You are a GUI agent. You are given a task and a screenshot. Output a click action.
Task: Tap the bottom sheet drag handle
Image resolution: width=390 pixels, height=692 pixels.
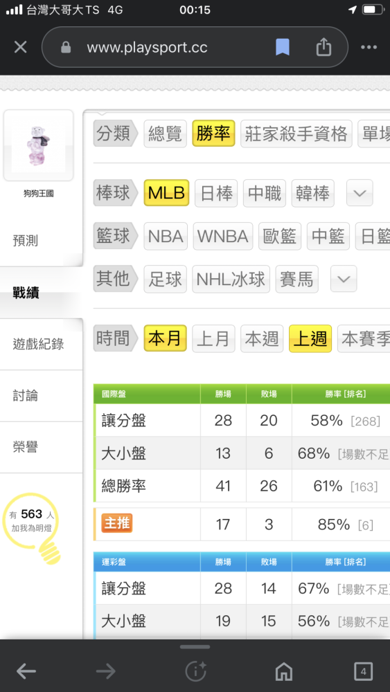pos(195,647)
